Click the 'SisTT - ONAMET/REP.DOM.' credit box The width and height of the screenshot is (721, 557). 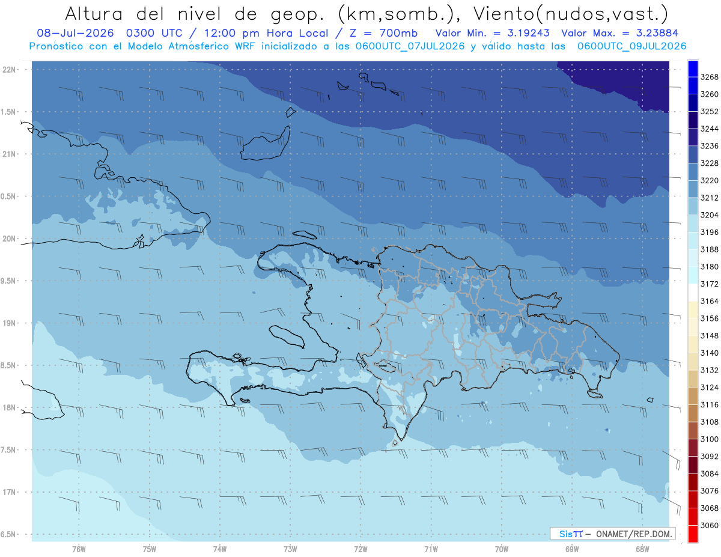[x=612, y=534]
